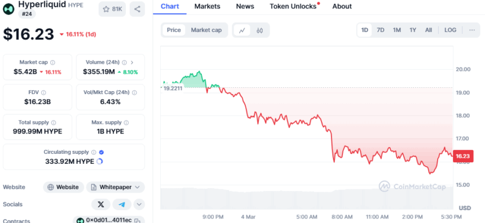Select the 7D time range button

(x=381, y=30)
